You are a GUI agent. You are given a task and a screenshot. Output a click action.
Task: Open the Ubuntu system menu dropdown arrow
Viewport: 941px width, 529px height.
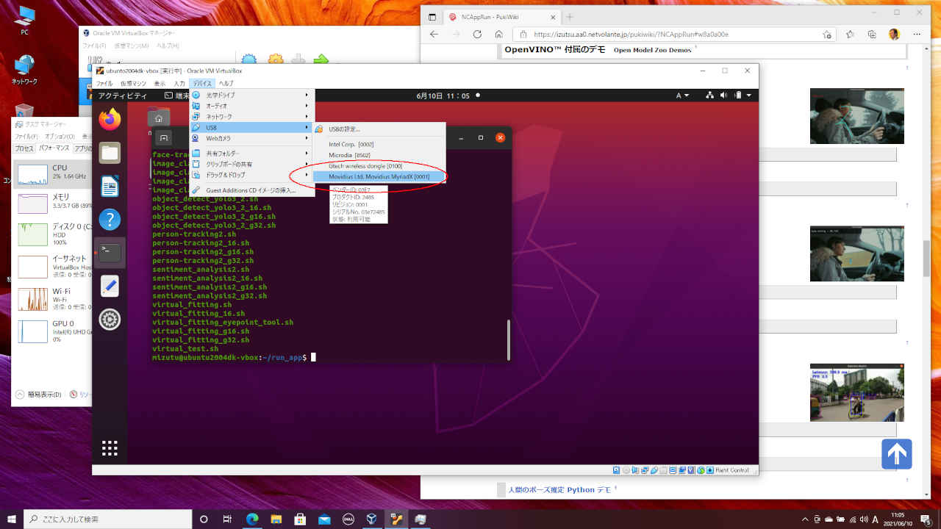pos(748,96)
